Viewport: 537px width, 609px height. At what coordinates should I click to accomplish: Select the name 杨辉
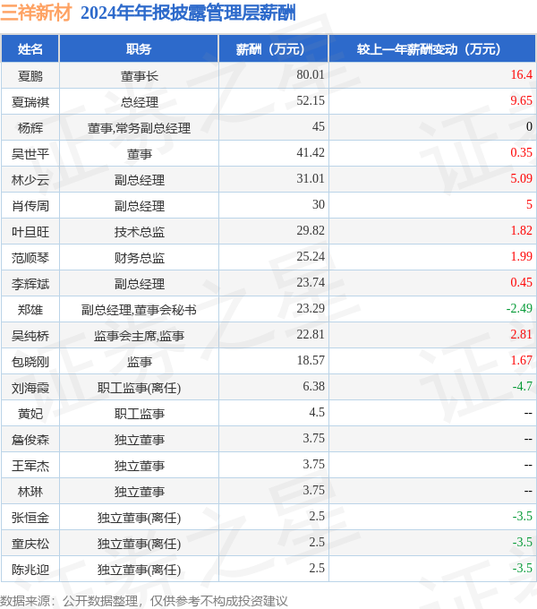point(30,128)
